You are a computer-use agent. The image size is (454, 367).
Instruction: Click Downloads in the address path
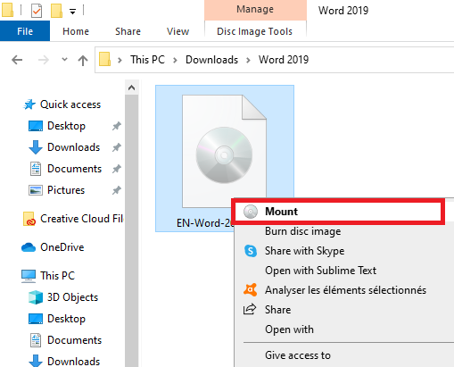(211, 60)
